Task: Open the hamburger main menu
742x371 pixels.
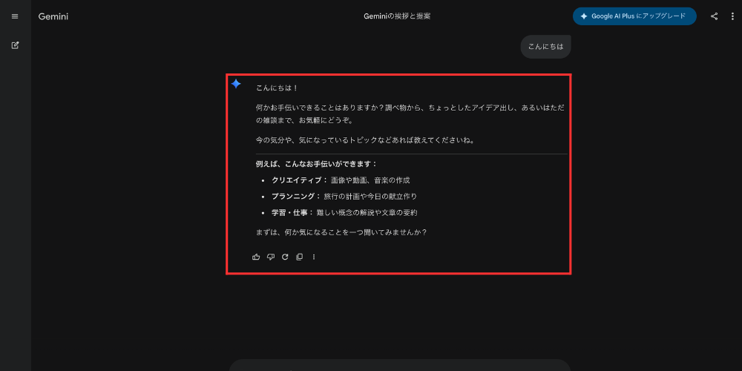Action: click(15, 16)
